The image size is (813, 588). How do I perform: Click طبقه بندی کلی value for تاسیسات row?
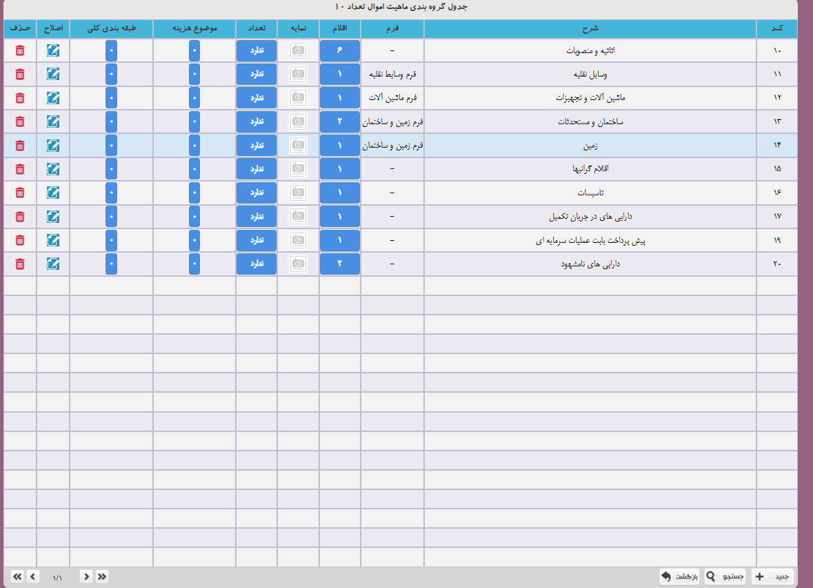pos(111,193)
